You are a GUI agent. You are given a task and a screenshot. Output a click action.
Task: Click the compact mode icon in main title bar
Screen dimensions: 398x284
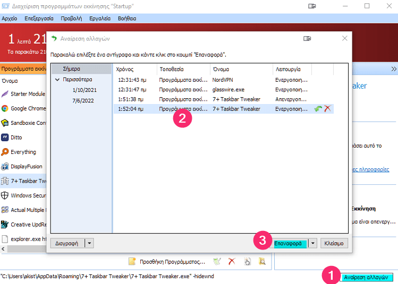tap(312, 6)
